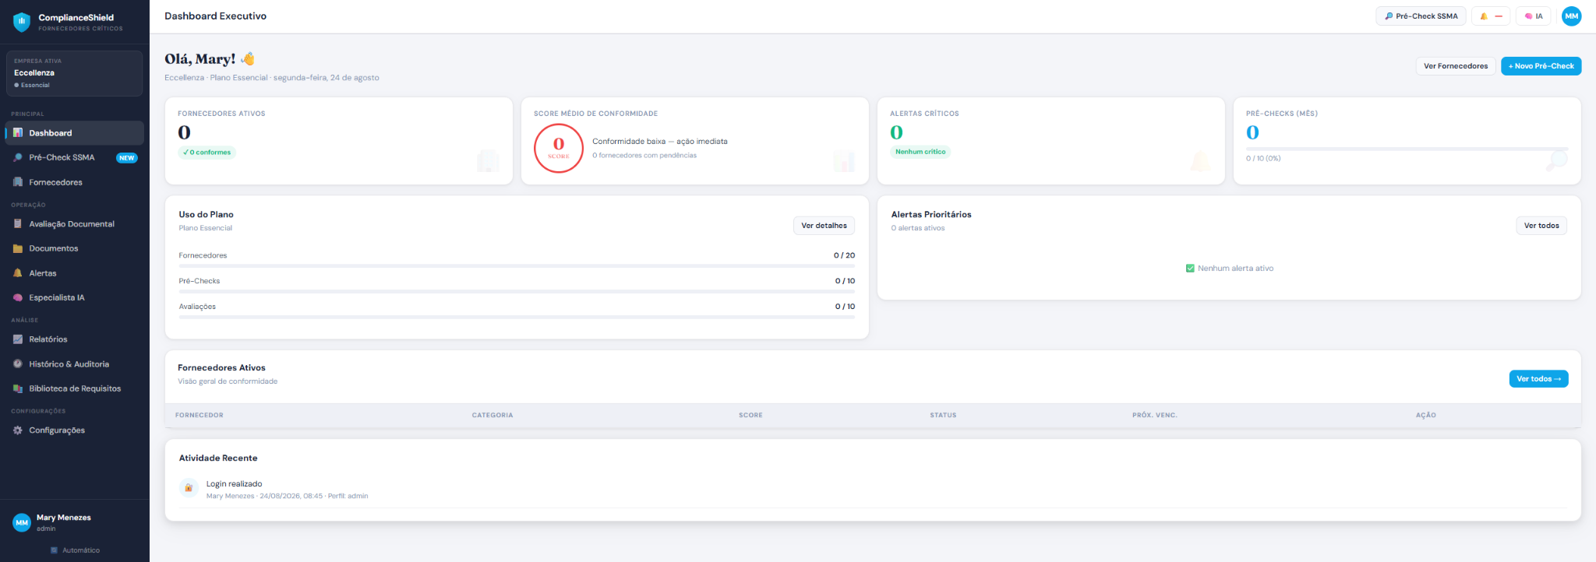Click the Especialista IA brain icon in sidebar
Image resolution: width=1596 pixels, height=562 pixels.
coord(18,297)
